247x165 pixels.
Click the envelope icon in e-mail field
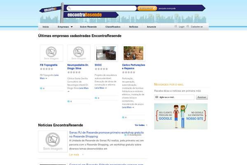[157, 97]
